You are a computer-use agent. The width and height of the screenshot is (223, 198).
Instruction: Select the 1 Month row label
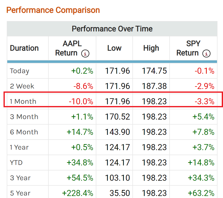(x=23, y=102)
